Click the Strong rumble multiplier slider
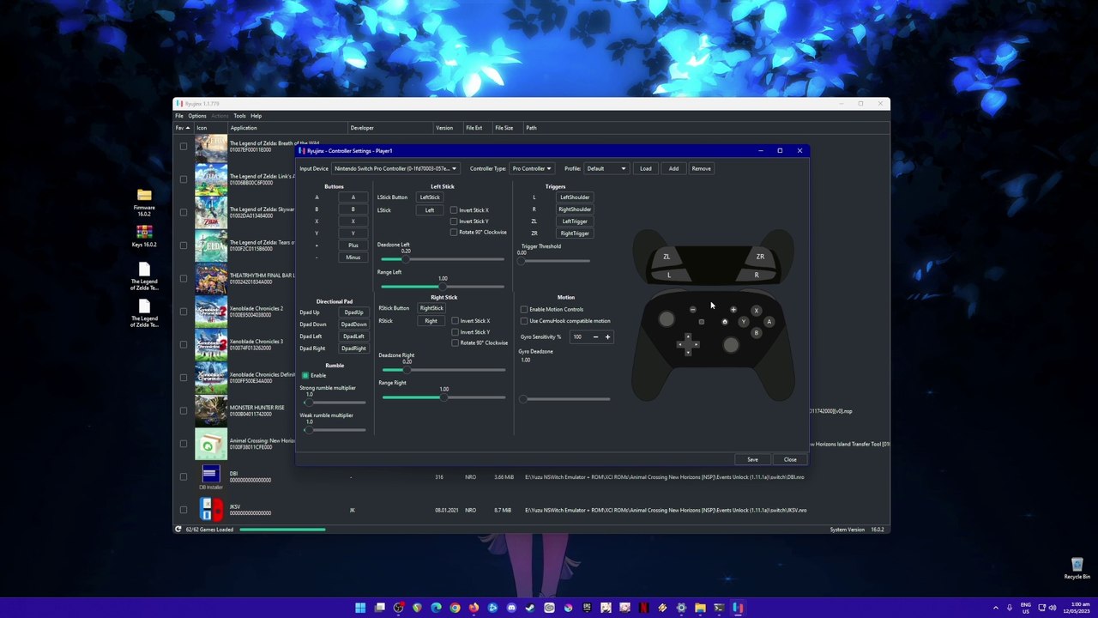This screenshot has height=618, width=1098. (x=334, y=403)
